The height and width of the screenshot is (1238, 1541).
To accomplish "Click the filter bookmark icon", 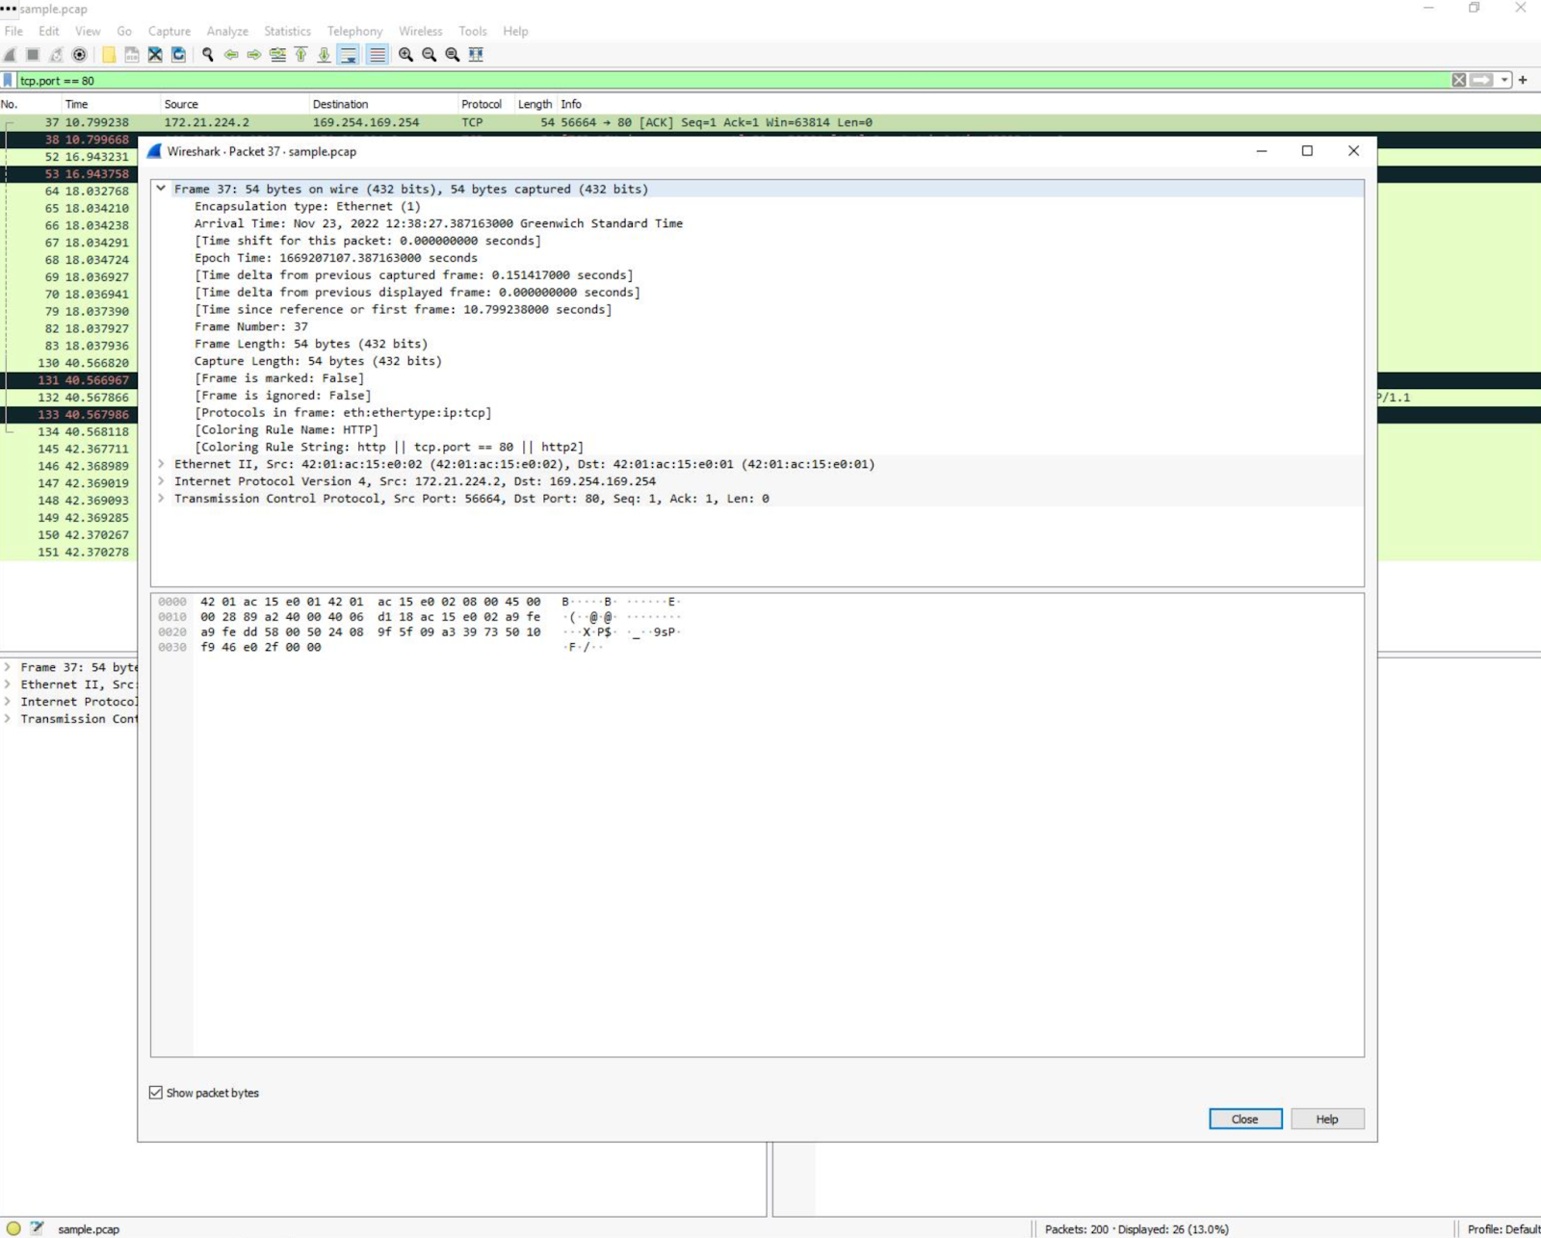I will [9, 80].
